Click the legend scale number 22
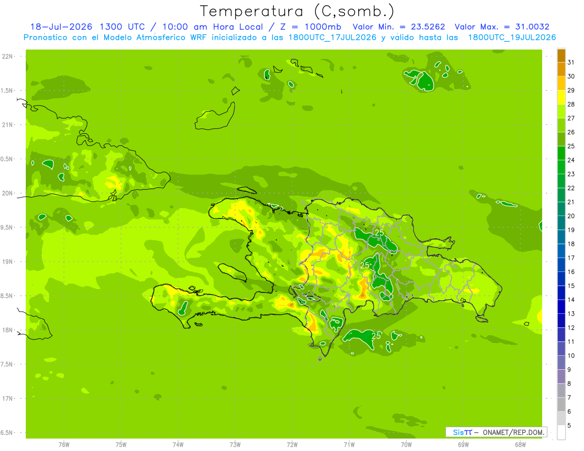This screenshot has height=451, width=584. point(571,188)
